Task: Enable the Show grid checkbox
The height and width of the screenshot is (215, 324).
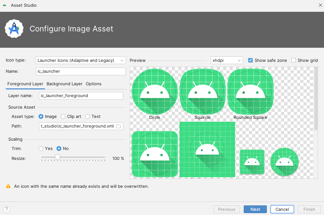Action: [x=293, y=60]
